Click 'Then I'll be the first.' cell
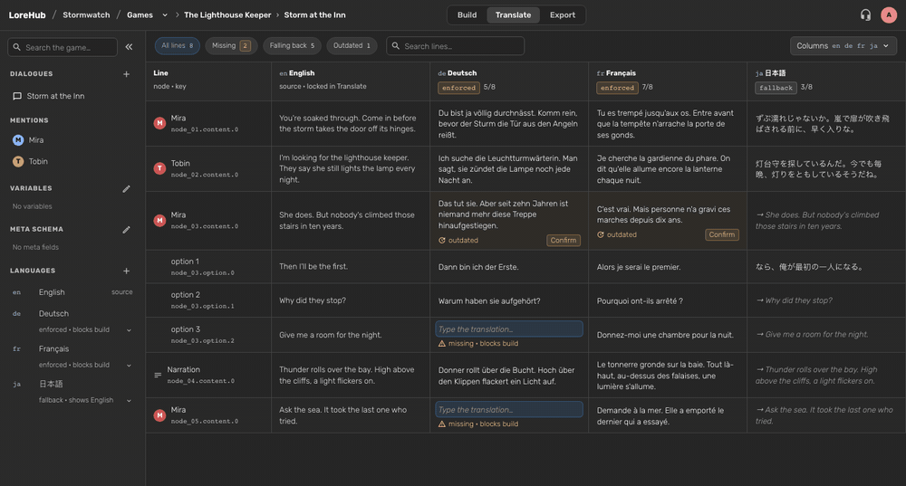The width and height of the screenshot is (906, 486). coord(351,267)
